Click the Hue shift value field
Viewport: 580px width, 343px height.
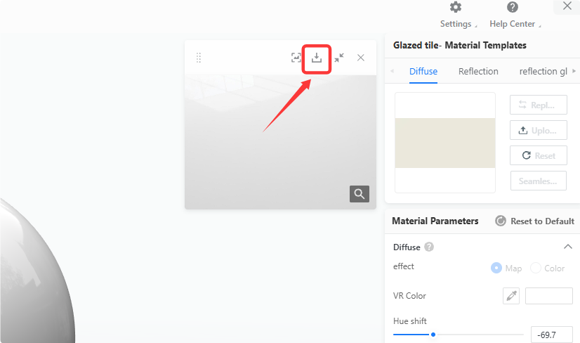tap(551, 335)
